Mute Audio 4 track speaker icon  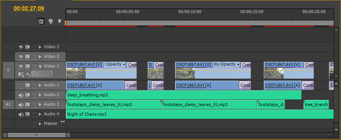[x=21, y=114]
